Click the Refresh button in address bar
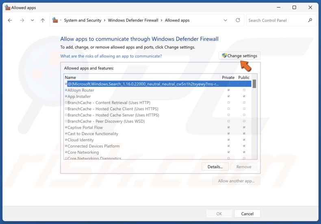Image resolution: width=321 pixels, height=224 pixels. [x=237, y=20]
